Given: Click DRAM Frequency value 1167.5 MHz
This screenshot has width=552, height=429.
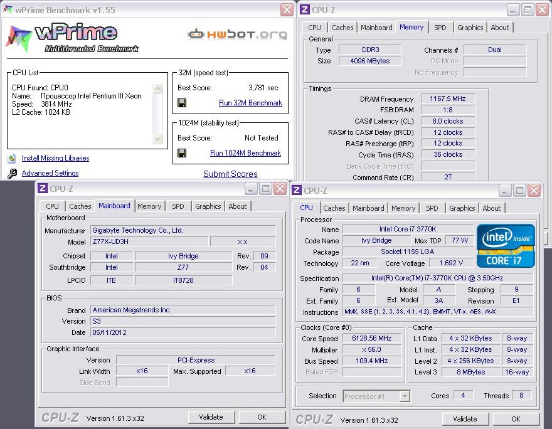Looking at the screenshot, I should 448,98.
